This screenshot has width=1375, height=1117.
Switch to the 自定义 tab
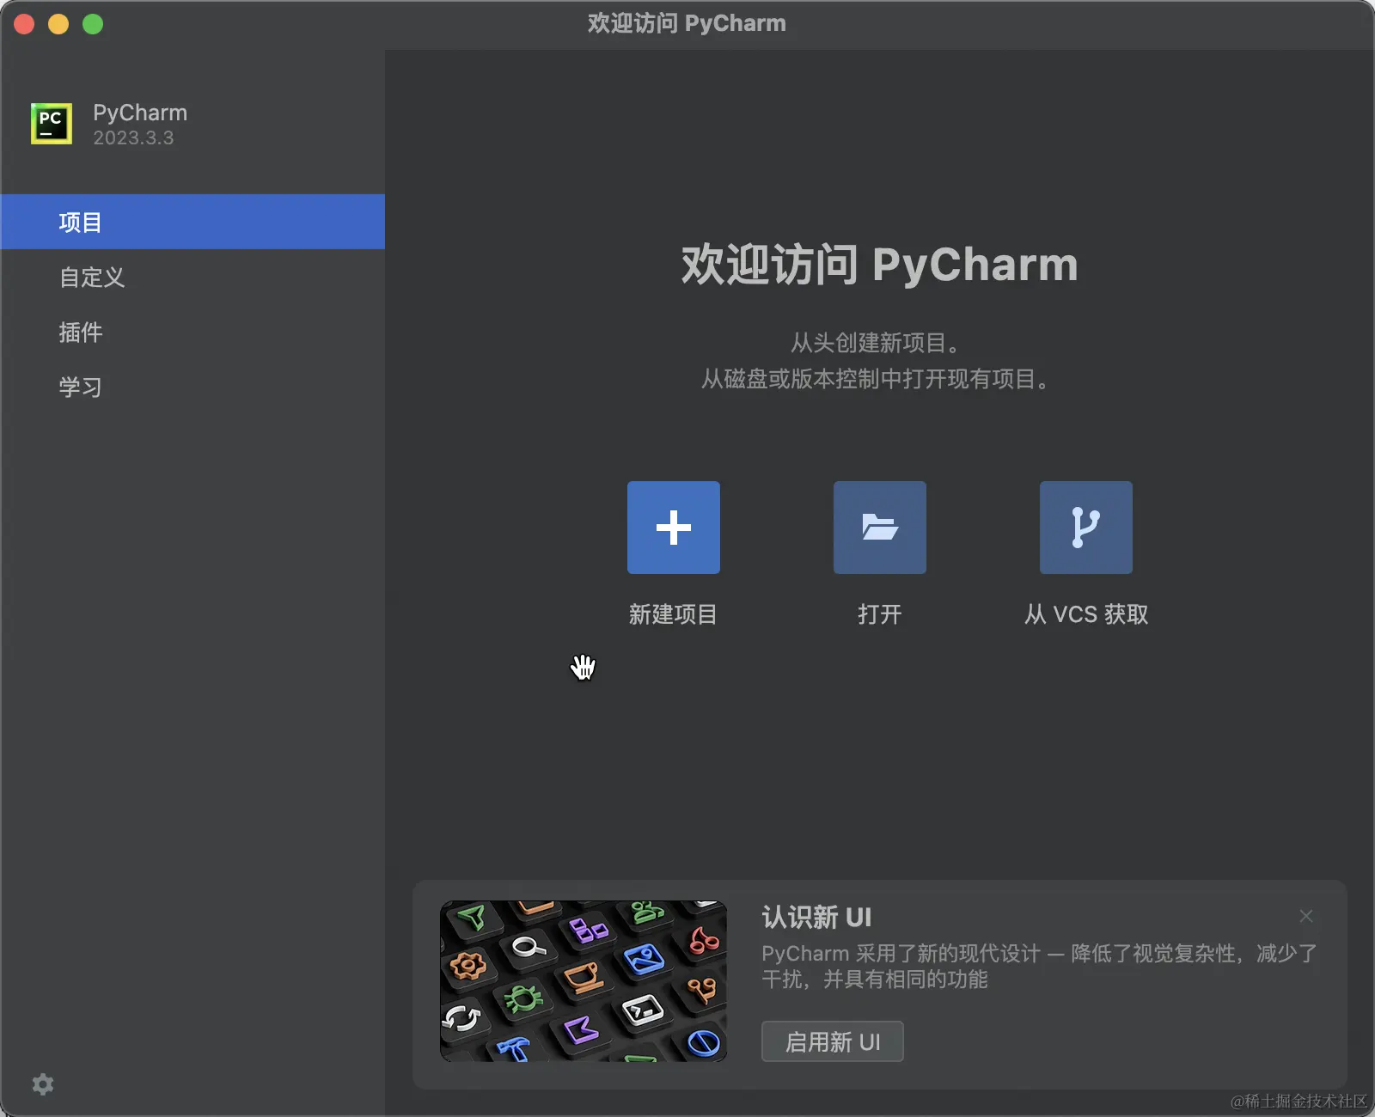click(192, 277)
